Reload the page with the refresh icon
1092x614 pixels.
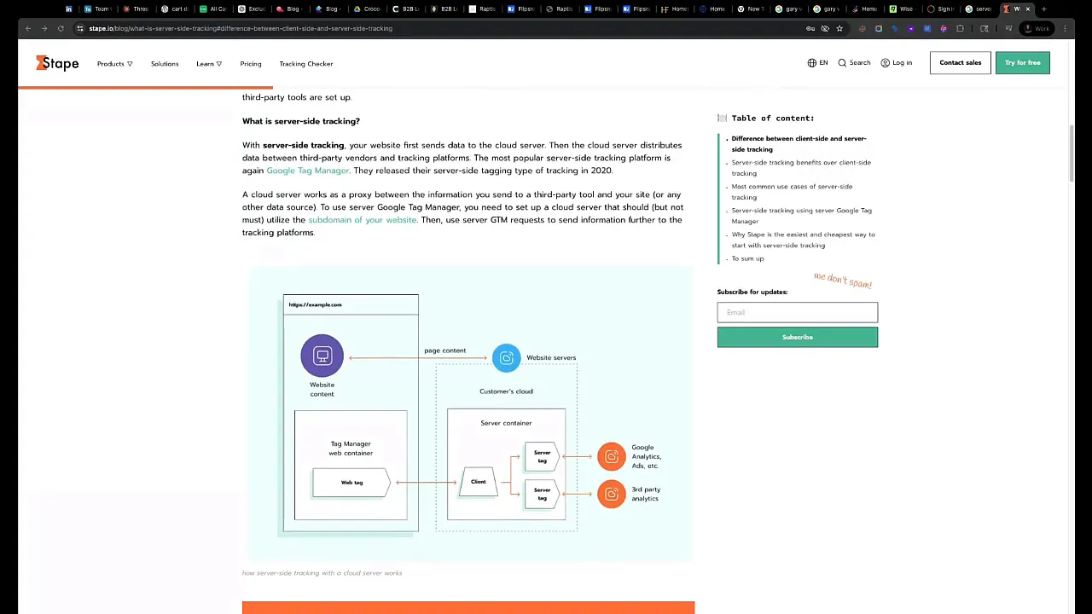click(60, 28)
